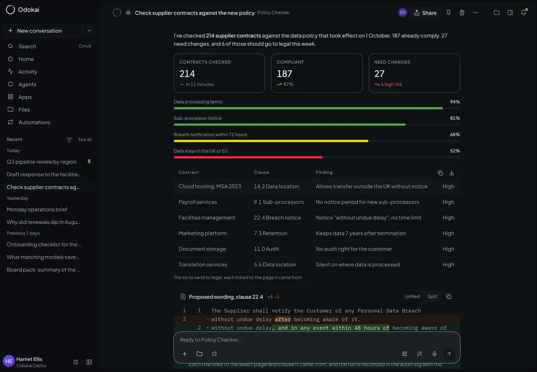This screenshot has width=537, height=372.
Task: Unpin the Q3 pipeline review conversation
Action: pyautogui.click(x=89, y=162)
